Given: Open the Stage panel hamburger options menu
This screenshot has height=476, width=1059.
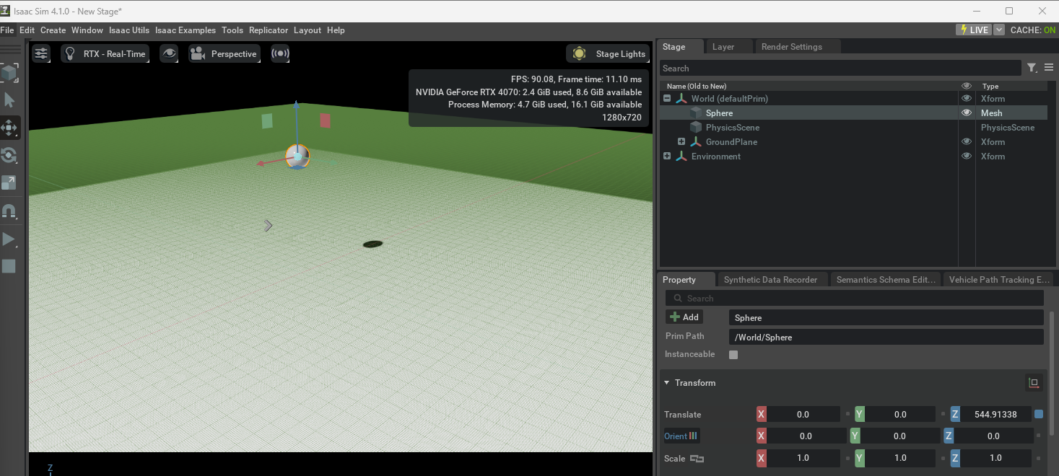Looking at the screenshot, I should click(x=1049, y=68).
